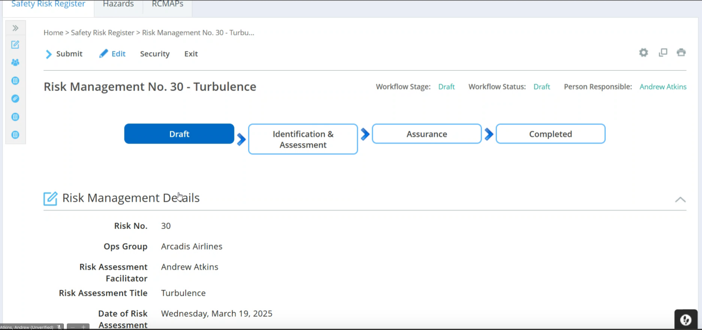Click the edit form icon in sidebar
The width and height of the screenshot is (702, 330).
point(16,45)
